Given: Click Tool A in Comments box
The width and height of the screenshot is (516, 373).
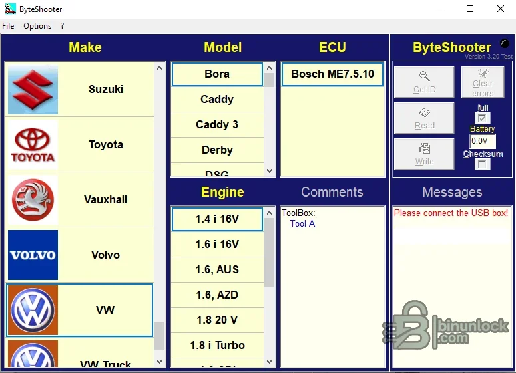Looking at the screenshot, I should point(302,224).
